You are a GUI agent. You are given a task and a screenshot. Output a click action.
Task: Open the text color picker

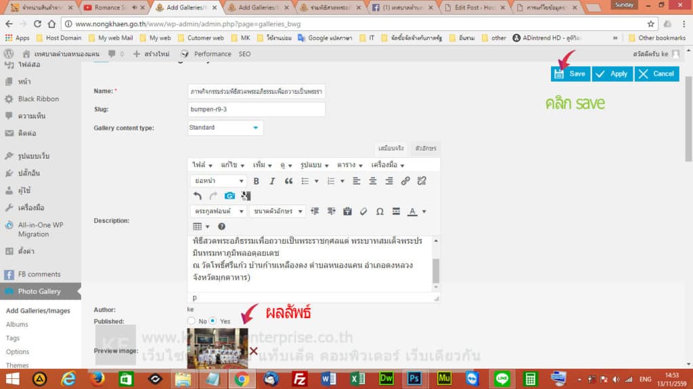412,211
